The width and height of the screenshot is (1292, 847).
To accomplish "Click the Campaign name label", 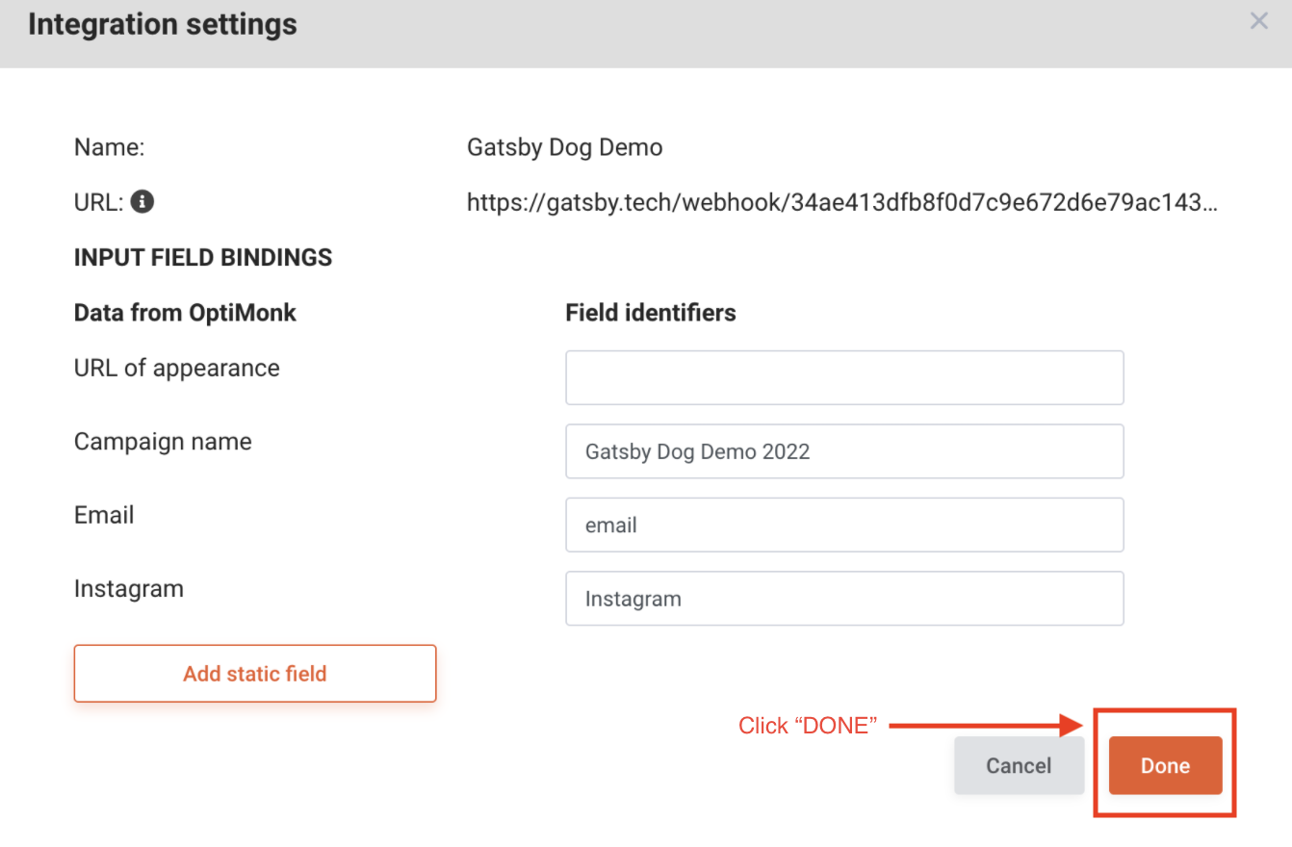I will 163,442.
